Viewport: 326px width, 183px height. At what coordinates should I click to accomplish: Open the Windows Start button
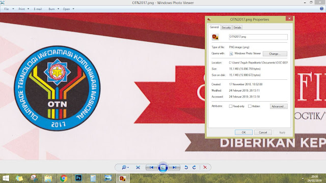6,178
